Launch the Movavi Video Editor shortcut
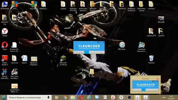Image resolution: width=178 pixels, height=100 pixels. [x=5, y=74]
